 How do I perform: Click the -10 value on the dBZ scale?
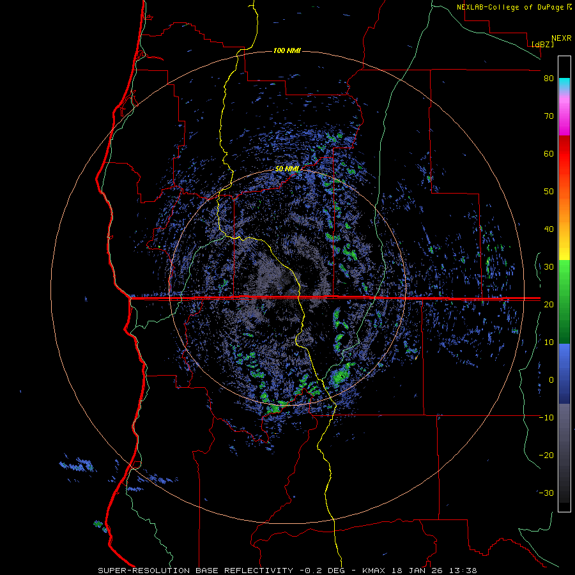click(546, 418)
